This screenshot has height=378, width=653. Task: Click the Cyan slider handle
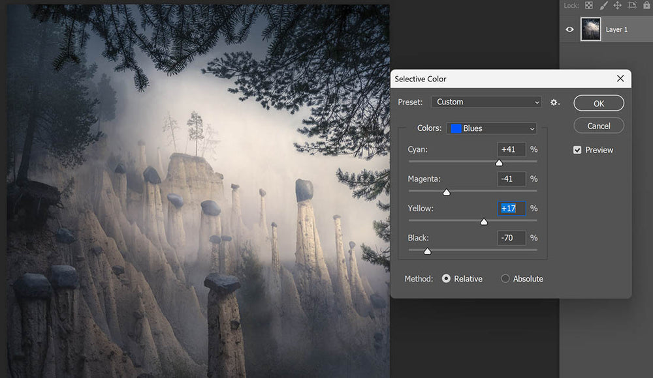coord(499,162)
